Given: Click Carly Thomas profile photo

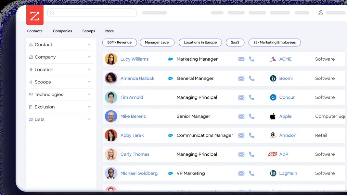Looking at the screenshot, I should (111, 154).
